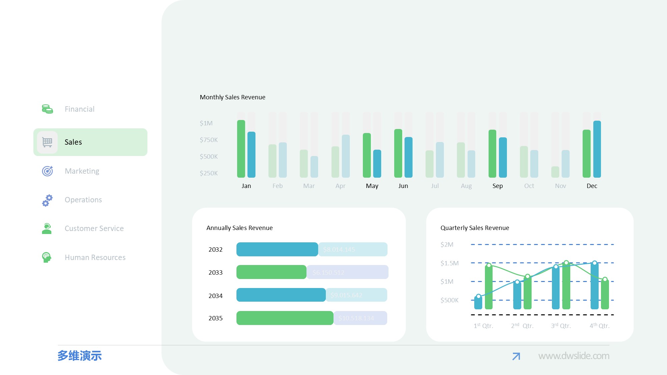The image size is (667, 375).
Task: Click the Human Resources head icon
Action: coord(47,257)
